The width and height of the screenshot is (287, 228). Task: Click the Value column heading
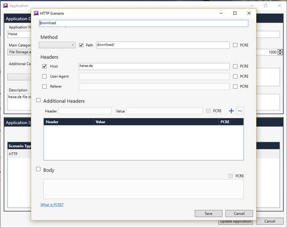tap(156, 122)
